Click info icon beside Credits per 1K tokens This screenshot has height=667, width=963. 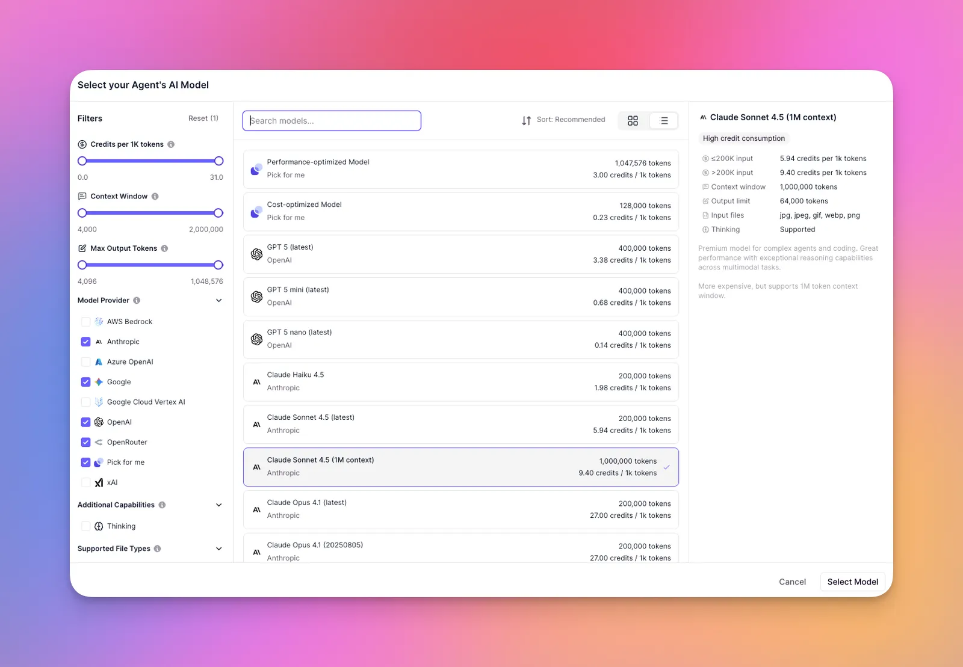tap(171, 144)
